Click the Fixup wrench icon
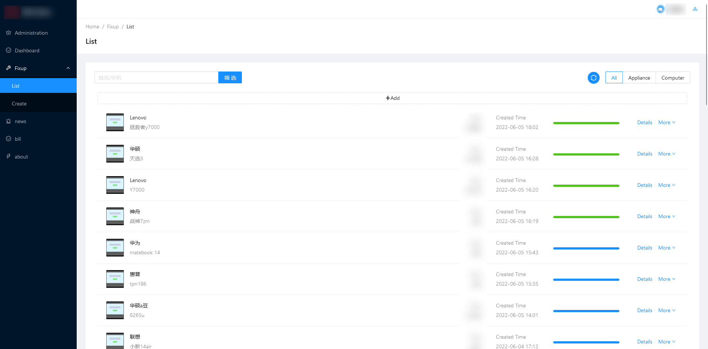The image size is (708, 349). [x=8, y=68]
